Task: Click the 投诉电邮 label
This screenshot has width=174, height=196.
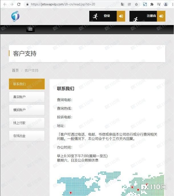Action: tap(64, 117)
